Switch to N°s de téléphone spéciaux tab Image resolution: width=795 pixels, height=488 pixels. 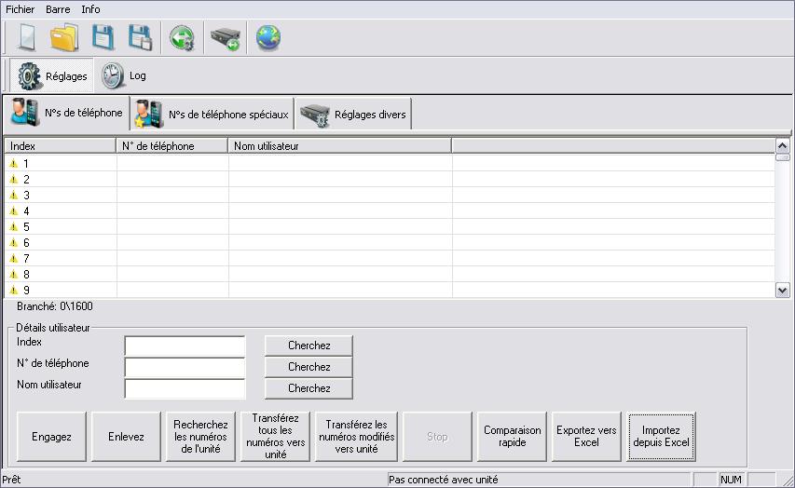(212, 115)
